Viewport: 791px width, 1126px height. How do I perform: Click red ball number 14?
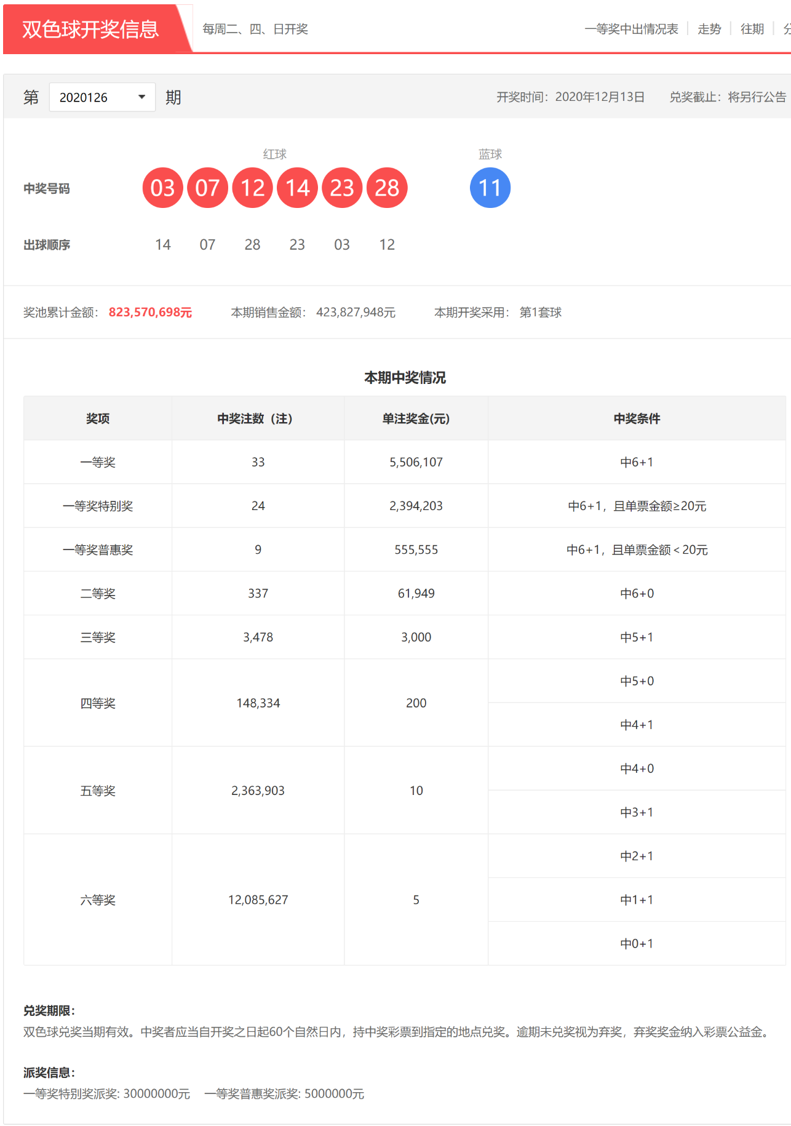point(297,188)
